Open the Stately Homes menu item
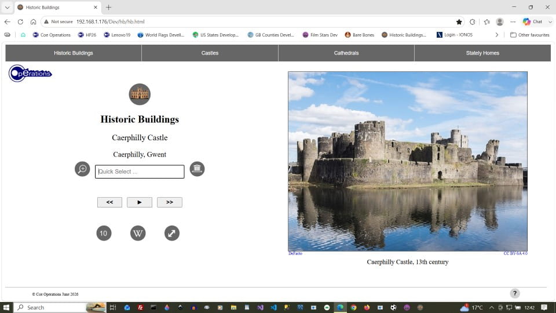 coord(482,53)
